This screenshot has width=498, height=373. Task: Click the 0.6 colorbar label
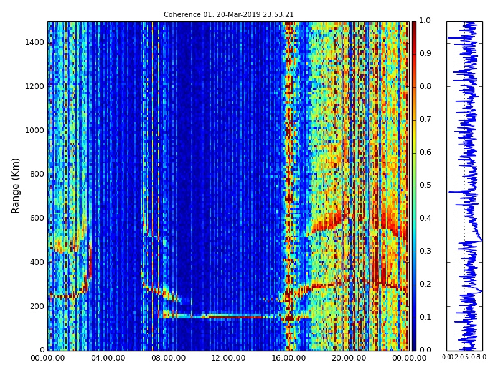[425, 152]
